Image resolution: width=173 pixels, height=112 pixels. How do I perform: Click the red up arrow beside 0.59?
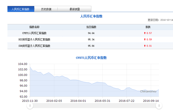pyautogui.click(x=145, y=39)
